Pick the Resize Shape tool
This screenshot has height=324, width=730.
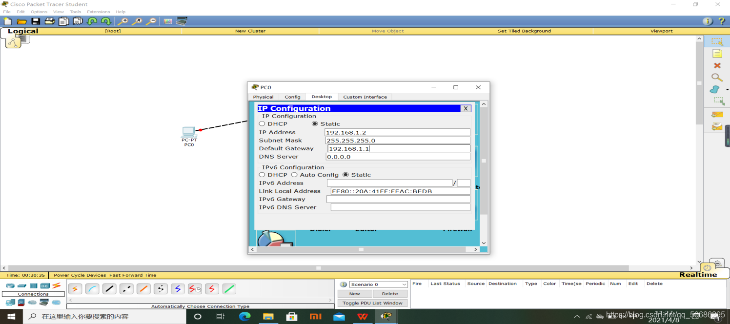click(718, 101)
